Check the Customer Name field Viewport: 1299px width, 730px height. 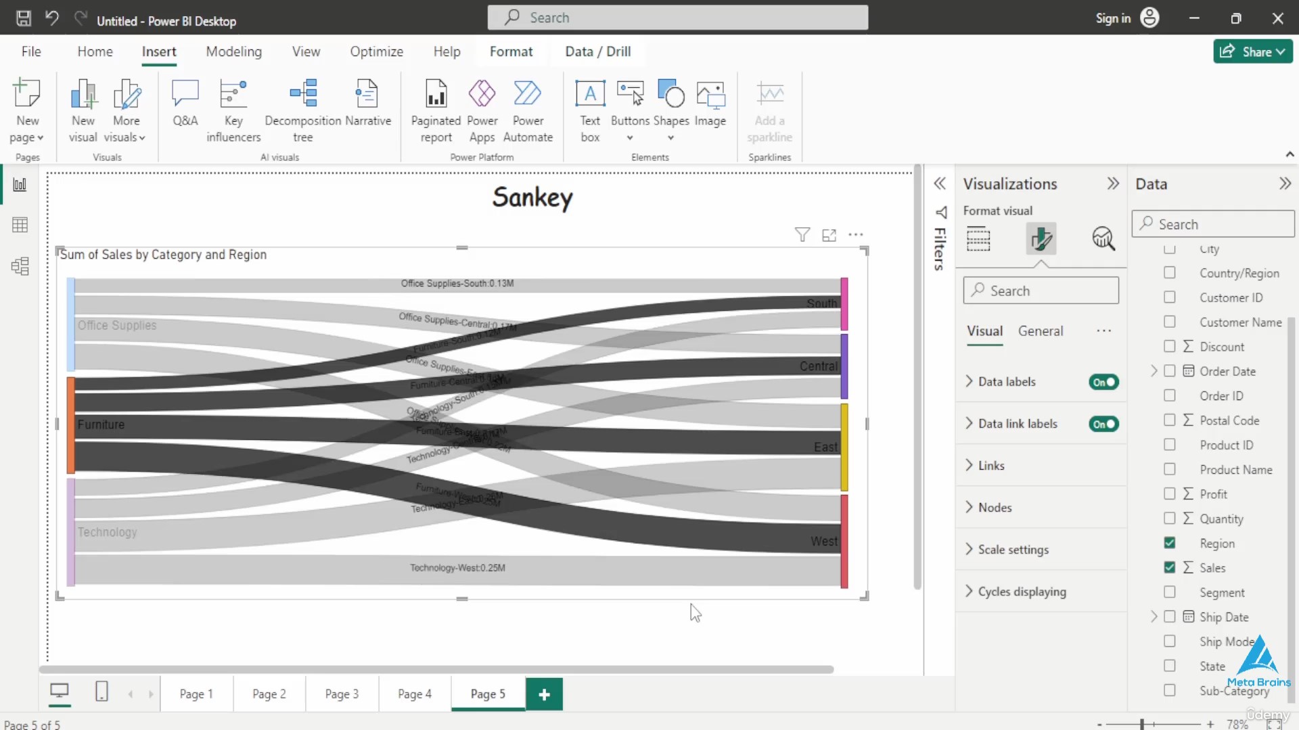[1170, 322]
